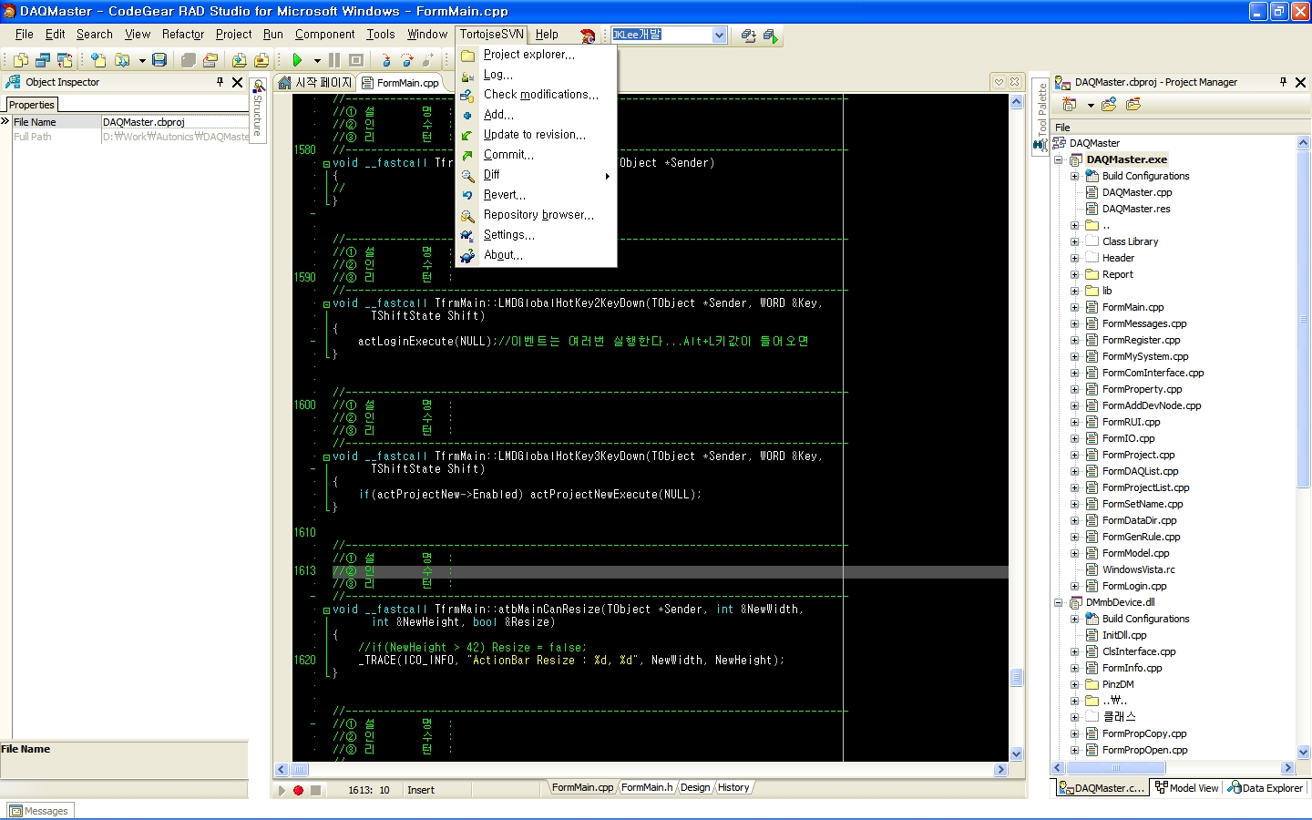
Task: Collapse the atbMainCanResize function fold marker
Action: [326, 610]
